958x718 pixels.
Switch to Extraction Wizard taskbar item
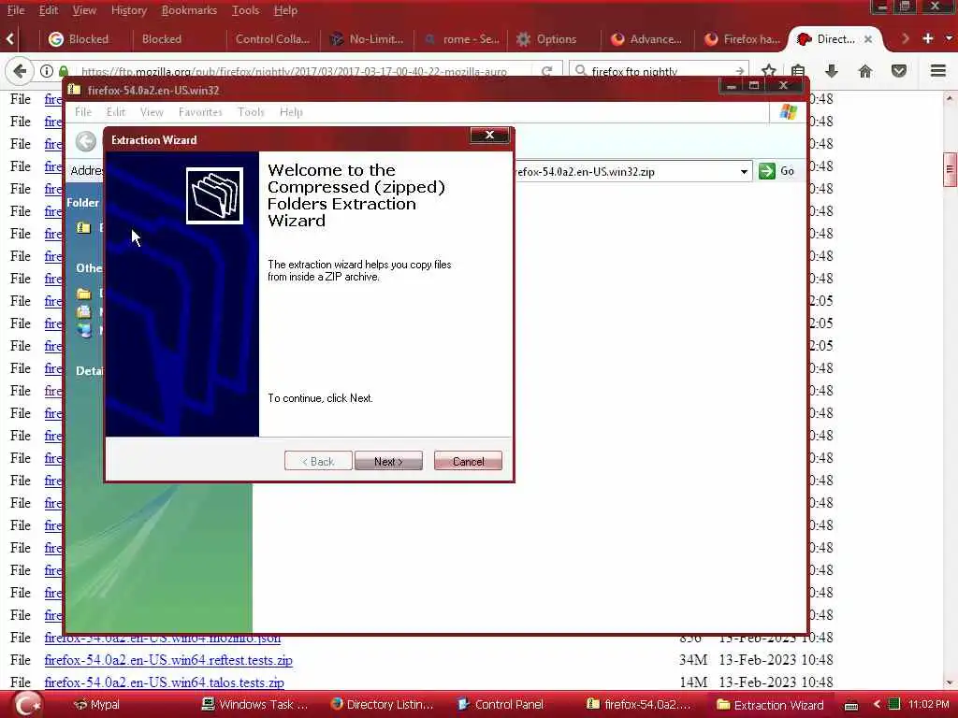[770, 705]
